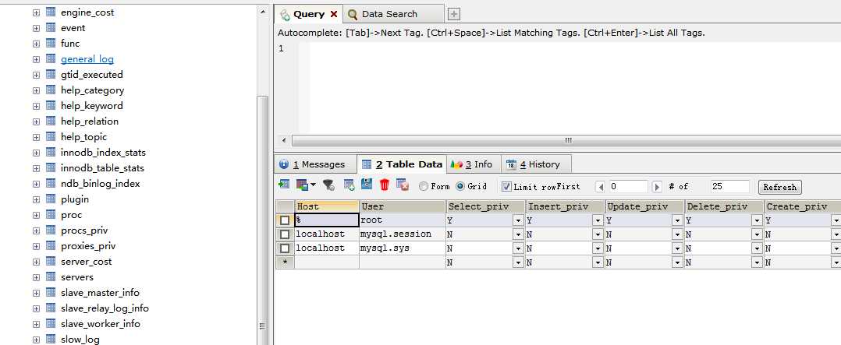Open Select_priv dropdown in the new row
Screen dimensions: 841x345
[x=518, y=262]
